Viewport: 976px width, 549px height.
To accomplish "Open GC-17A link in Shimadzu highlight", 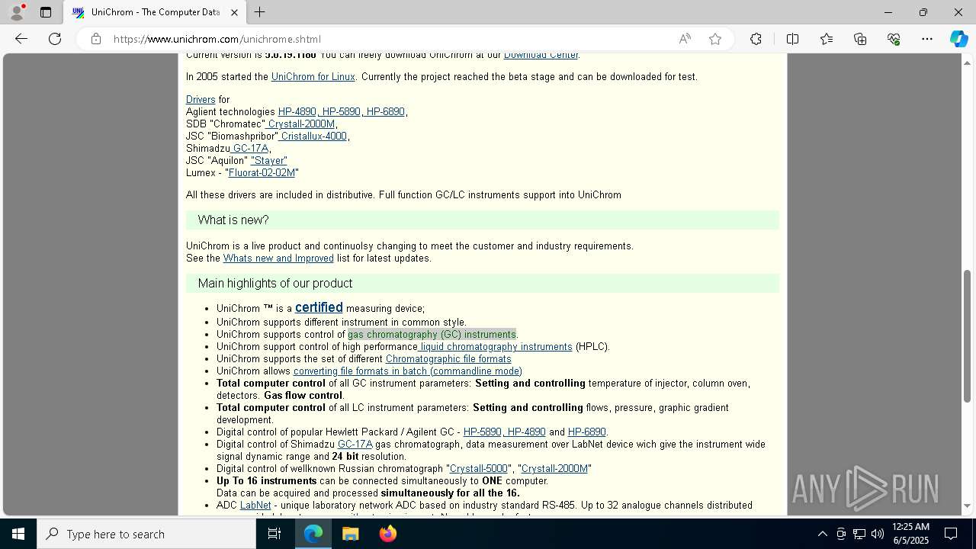I will click(355, 445).
